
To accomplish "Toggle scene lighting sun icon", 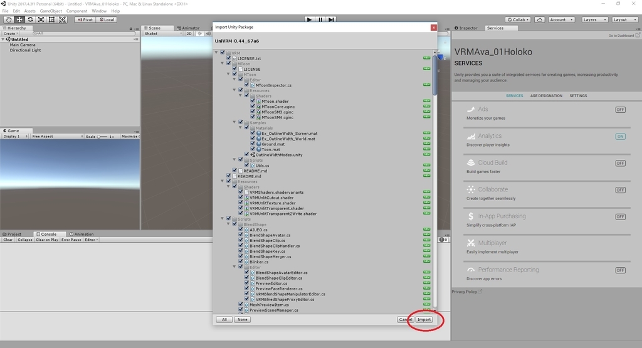I will (199, 34).
